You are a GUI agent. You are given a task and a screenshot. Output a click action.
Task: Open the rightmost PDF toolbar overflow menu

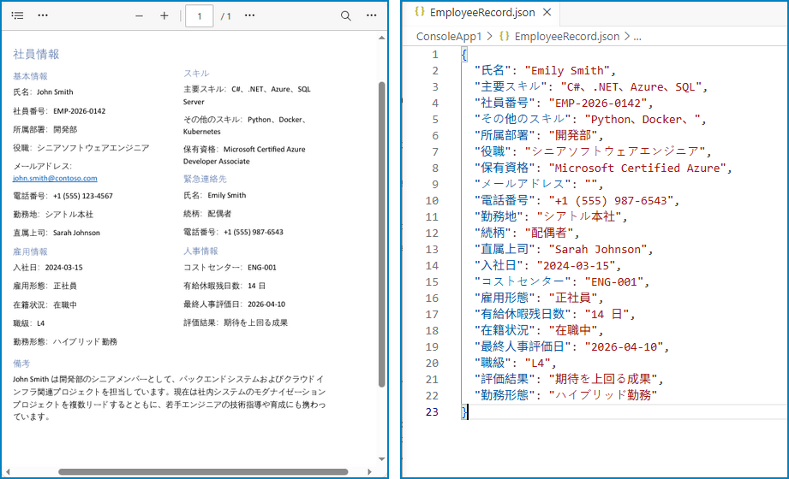pos(371,15)
